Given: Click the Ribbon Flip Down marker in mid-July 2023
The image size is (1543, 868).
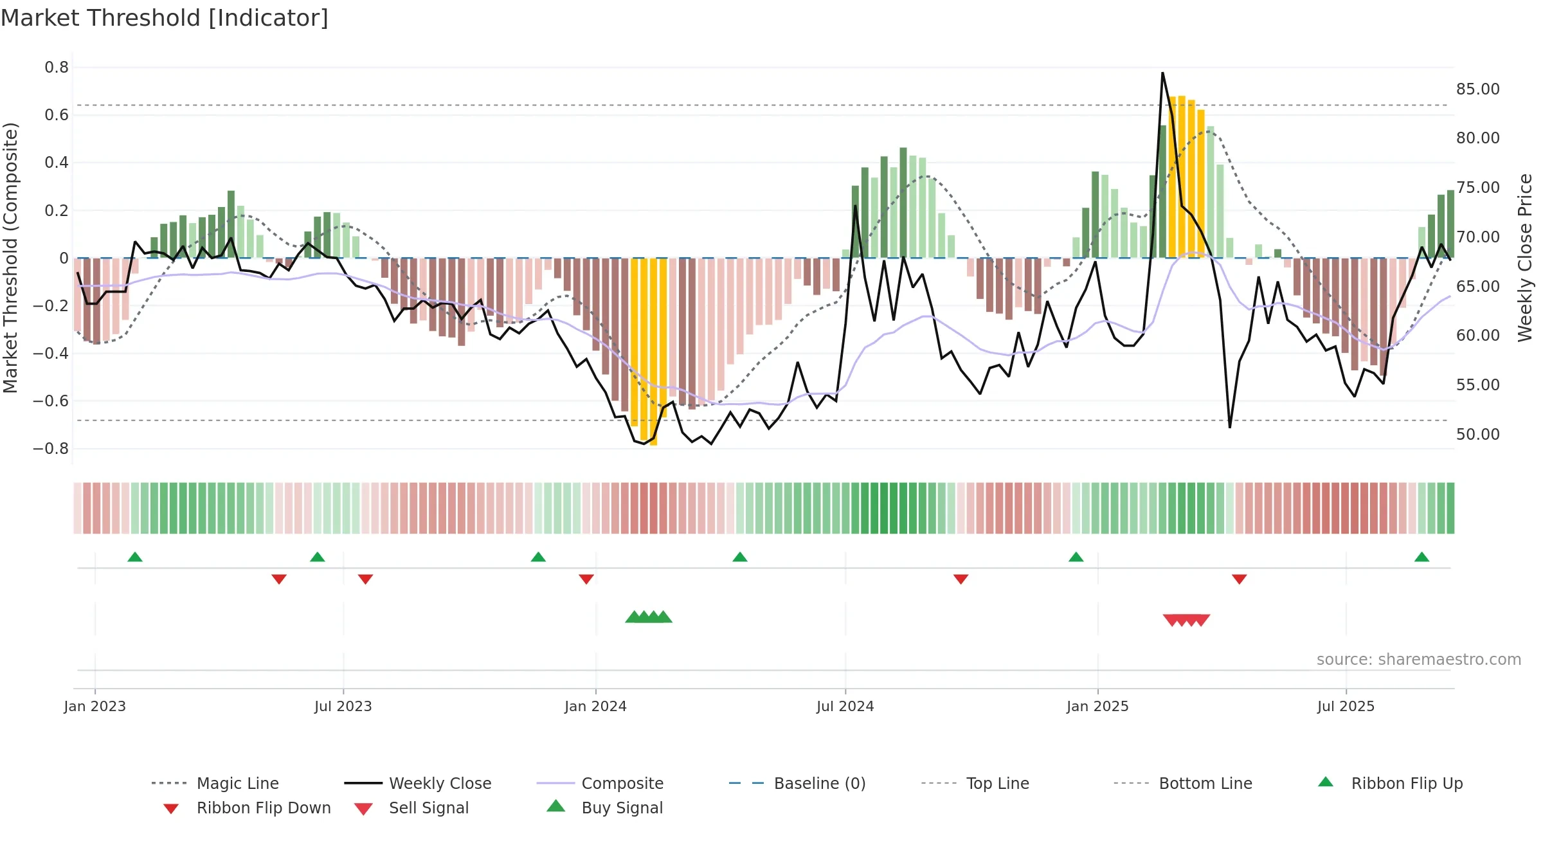Looking at the screenshot, I should tap(366, 579).
